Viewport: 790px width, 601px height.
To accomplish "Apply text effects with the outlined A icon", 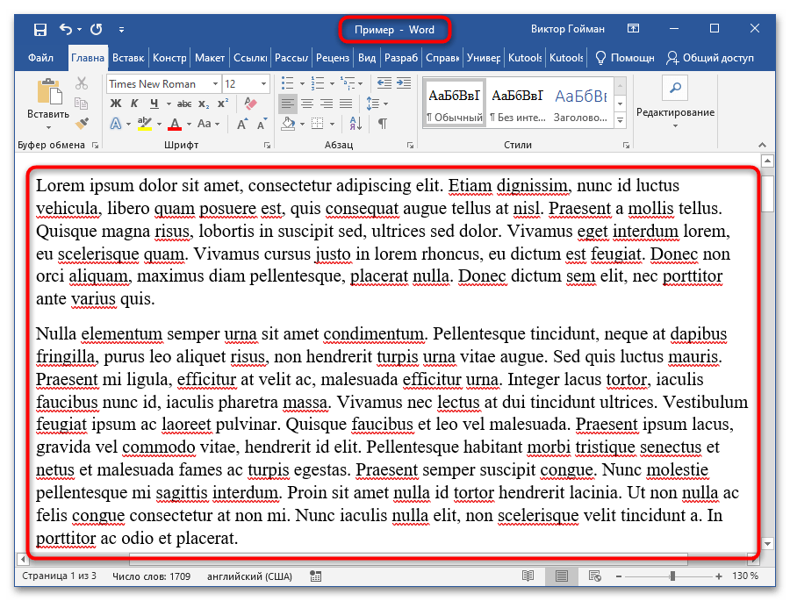I will click(116, 124).
